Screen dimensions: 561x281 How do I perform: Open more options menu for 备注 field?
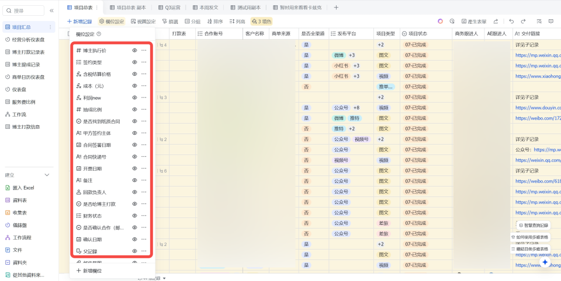[x=144, y=180]
